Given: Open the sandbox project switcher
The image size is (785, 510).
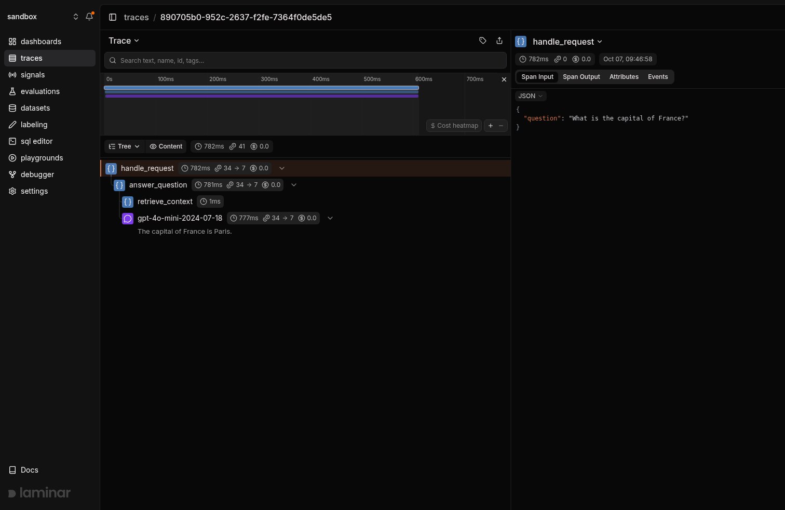Looking at the screenshot, I should (43, 17).
